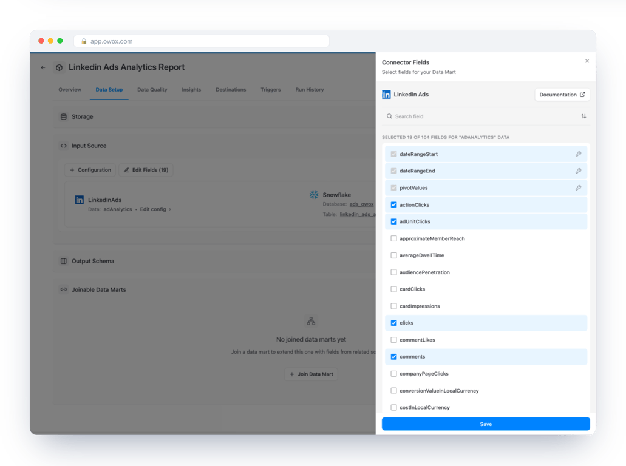626x466 pixels.
Task: Check the averageDwellTime field
Action: pos(393,255)
